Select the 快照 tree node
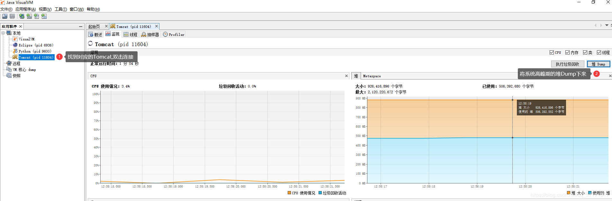The image size is (612, 201). tap(16, 76)
